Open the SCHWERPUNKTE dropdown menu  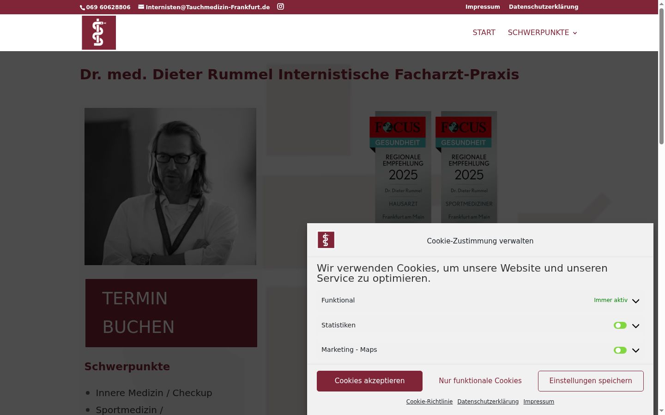[x=543, y=33]
